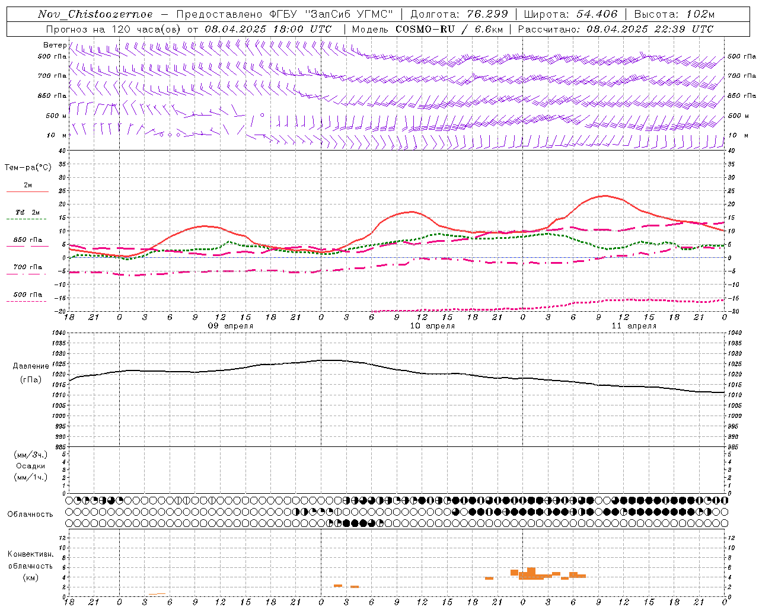Select the 'Долгота: 76.299' header field

click(459, 14)
